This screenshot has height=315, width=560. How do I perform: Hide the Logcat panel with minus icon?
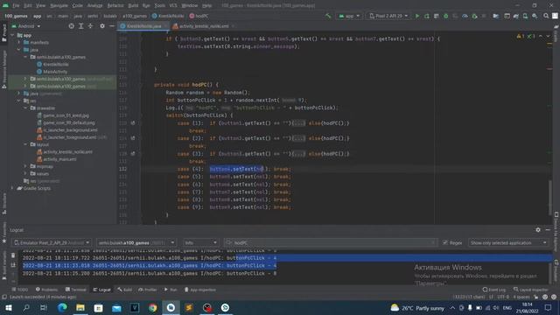pos(548,230)
